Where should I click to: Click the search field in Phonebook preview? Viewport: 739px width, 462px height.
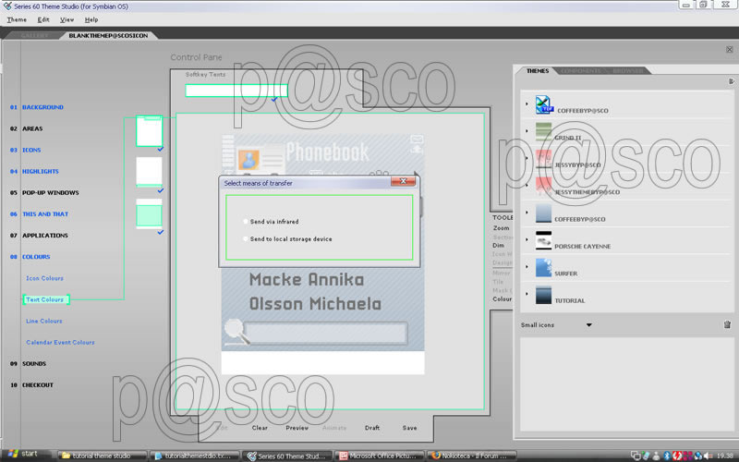pos(325,334)
